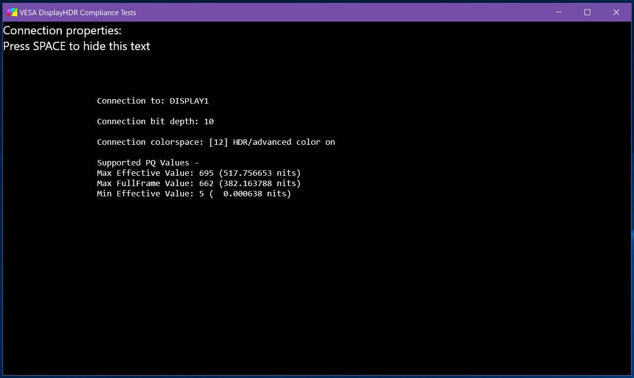Click the 'Max Effective Value' label
634x378 pixels.
click(146, 173)
